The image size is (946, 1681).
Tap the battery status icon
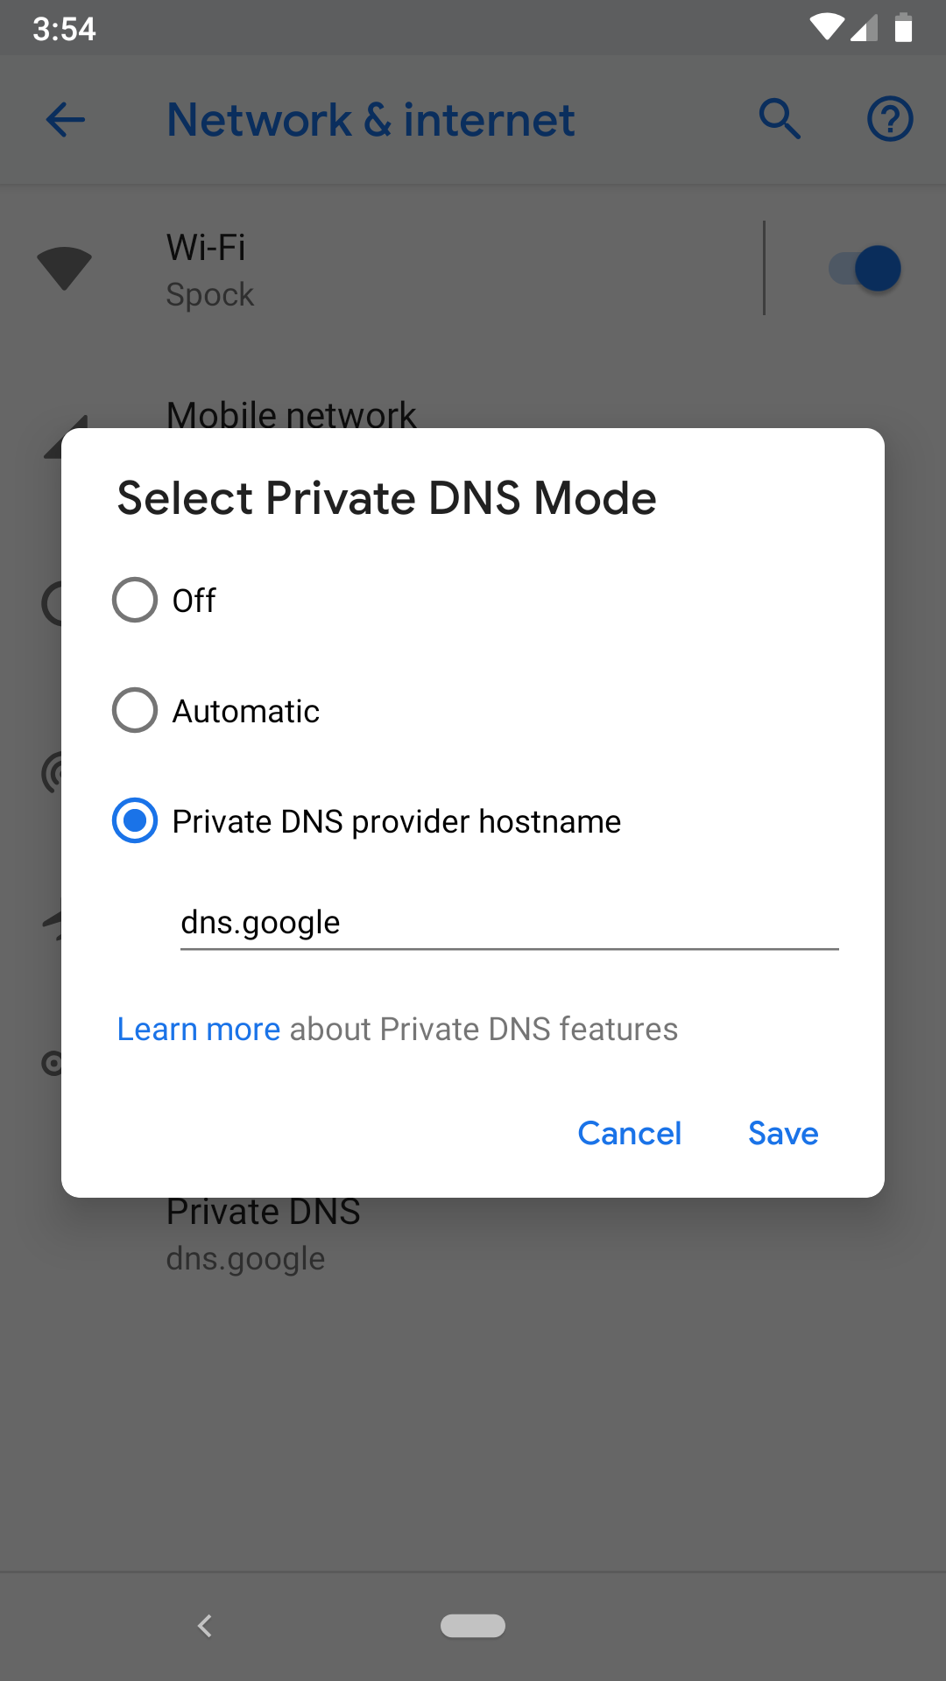click(904, 27)
